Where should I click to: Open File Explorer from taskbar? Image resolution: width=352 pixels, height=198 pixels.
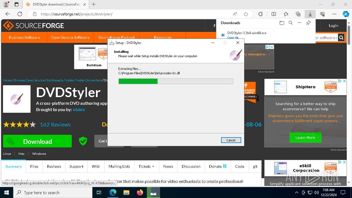pos(126,193)
